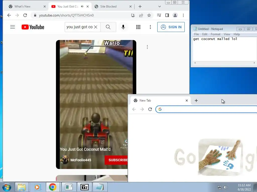257x192 pixels.
Task: Focus the YouTube search field
Action: (80, 27)
